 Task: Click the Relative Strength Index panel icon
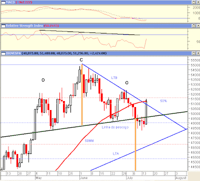(3, 26)
